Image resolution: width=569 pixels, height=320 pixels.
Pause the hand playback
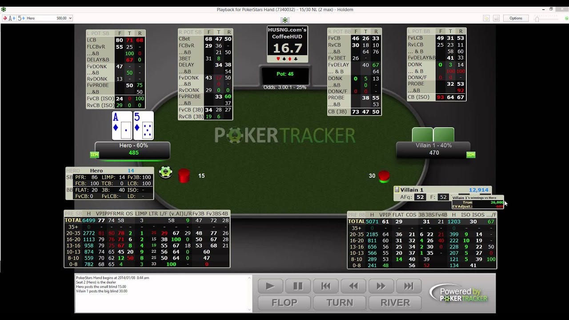tap(298, 286)
